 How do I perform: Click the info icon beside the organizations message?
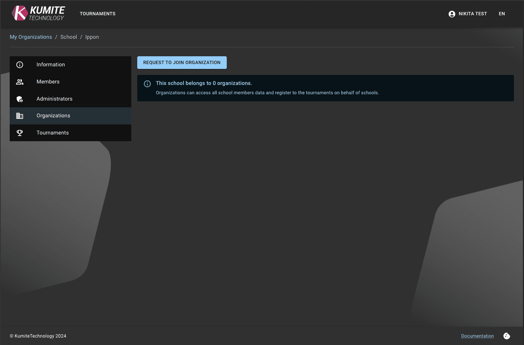click(147, 84)
